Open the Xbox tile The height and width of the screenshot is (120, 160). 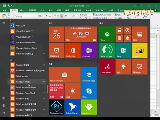pyautogui.click(x=107, y=34)
